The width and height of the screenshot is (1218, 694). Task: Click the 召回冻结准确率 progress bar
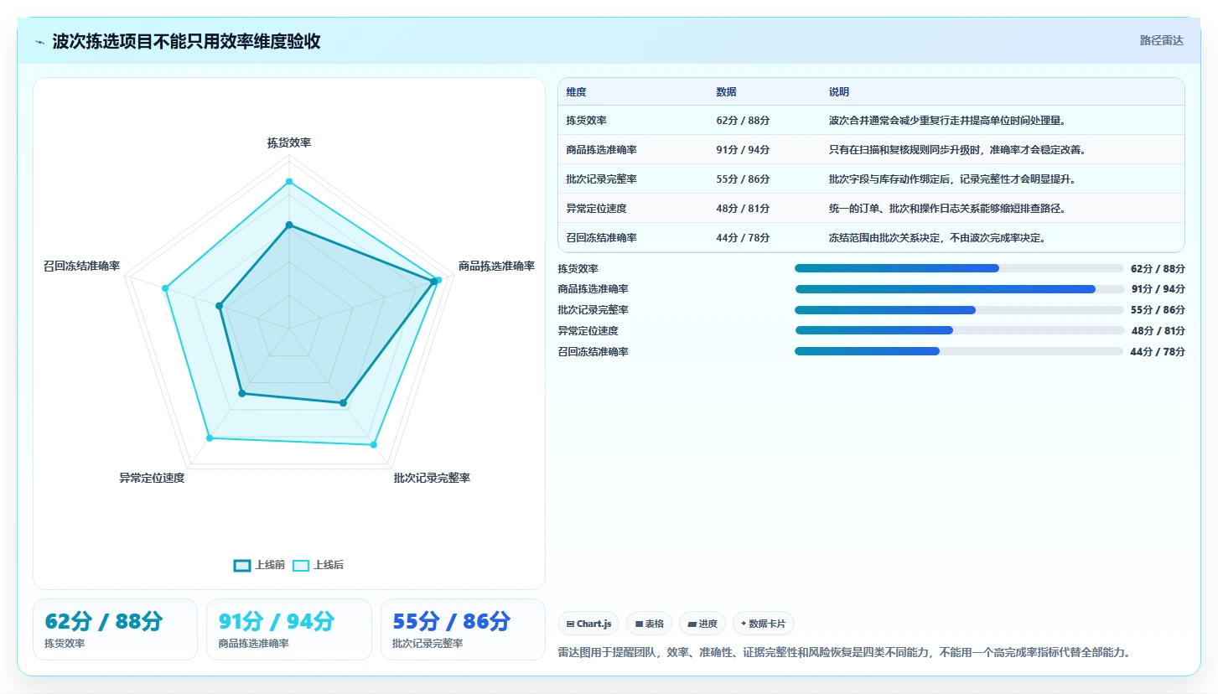point(959,351)
